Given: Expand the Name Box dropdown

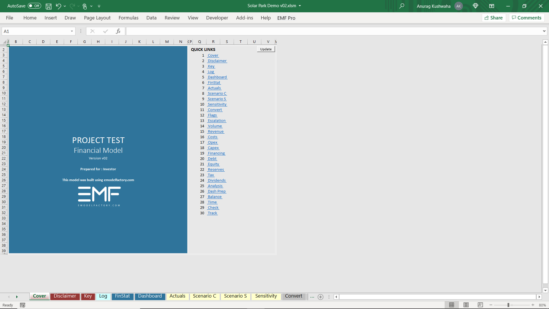Looking at the screenshot, I should coord(72,31).
